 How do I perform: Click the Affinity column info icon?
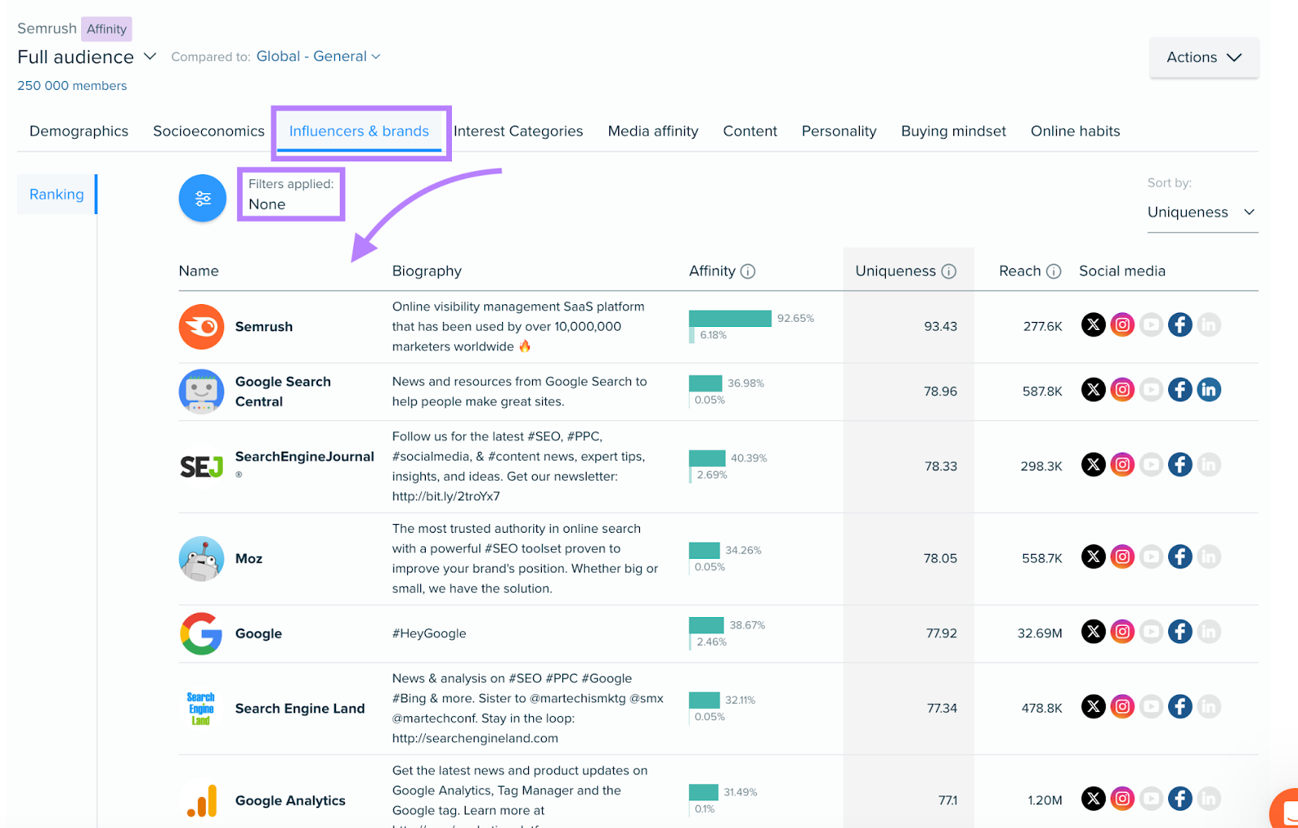749,272
